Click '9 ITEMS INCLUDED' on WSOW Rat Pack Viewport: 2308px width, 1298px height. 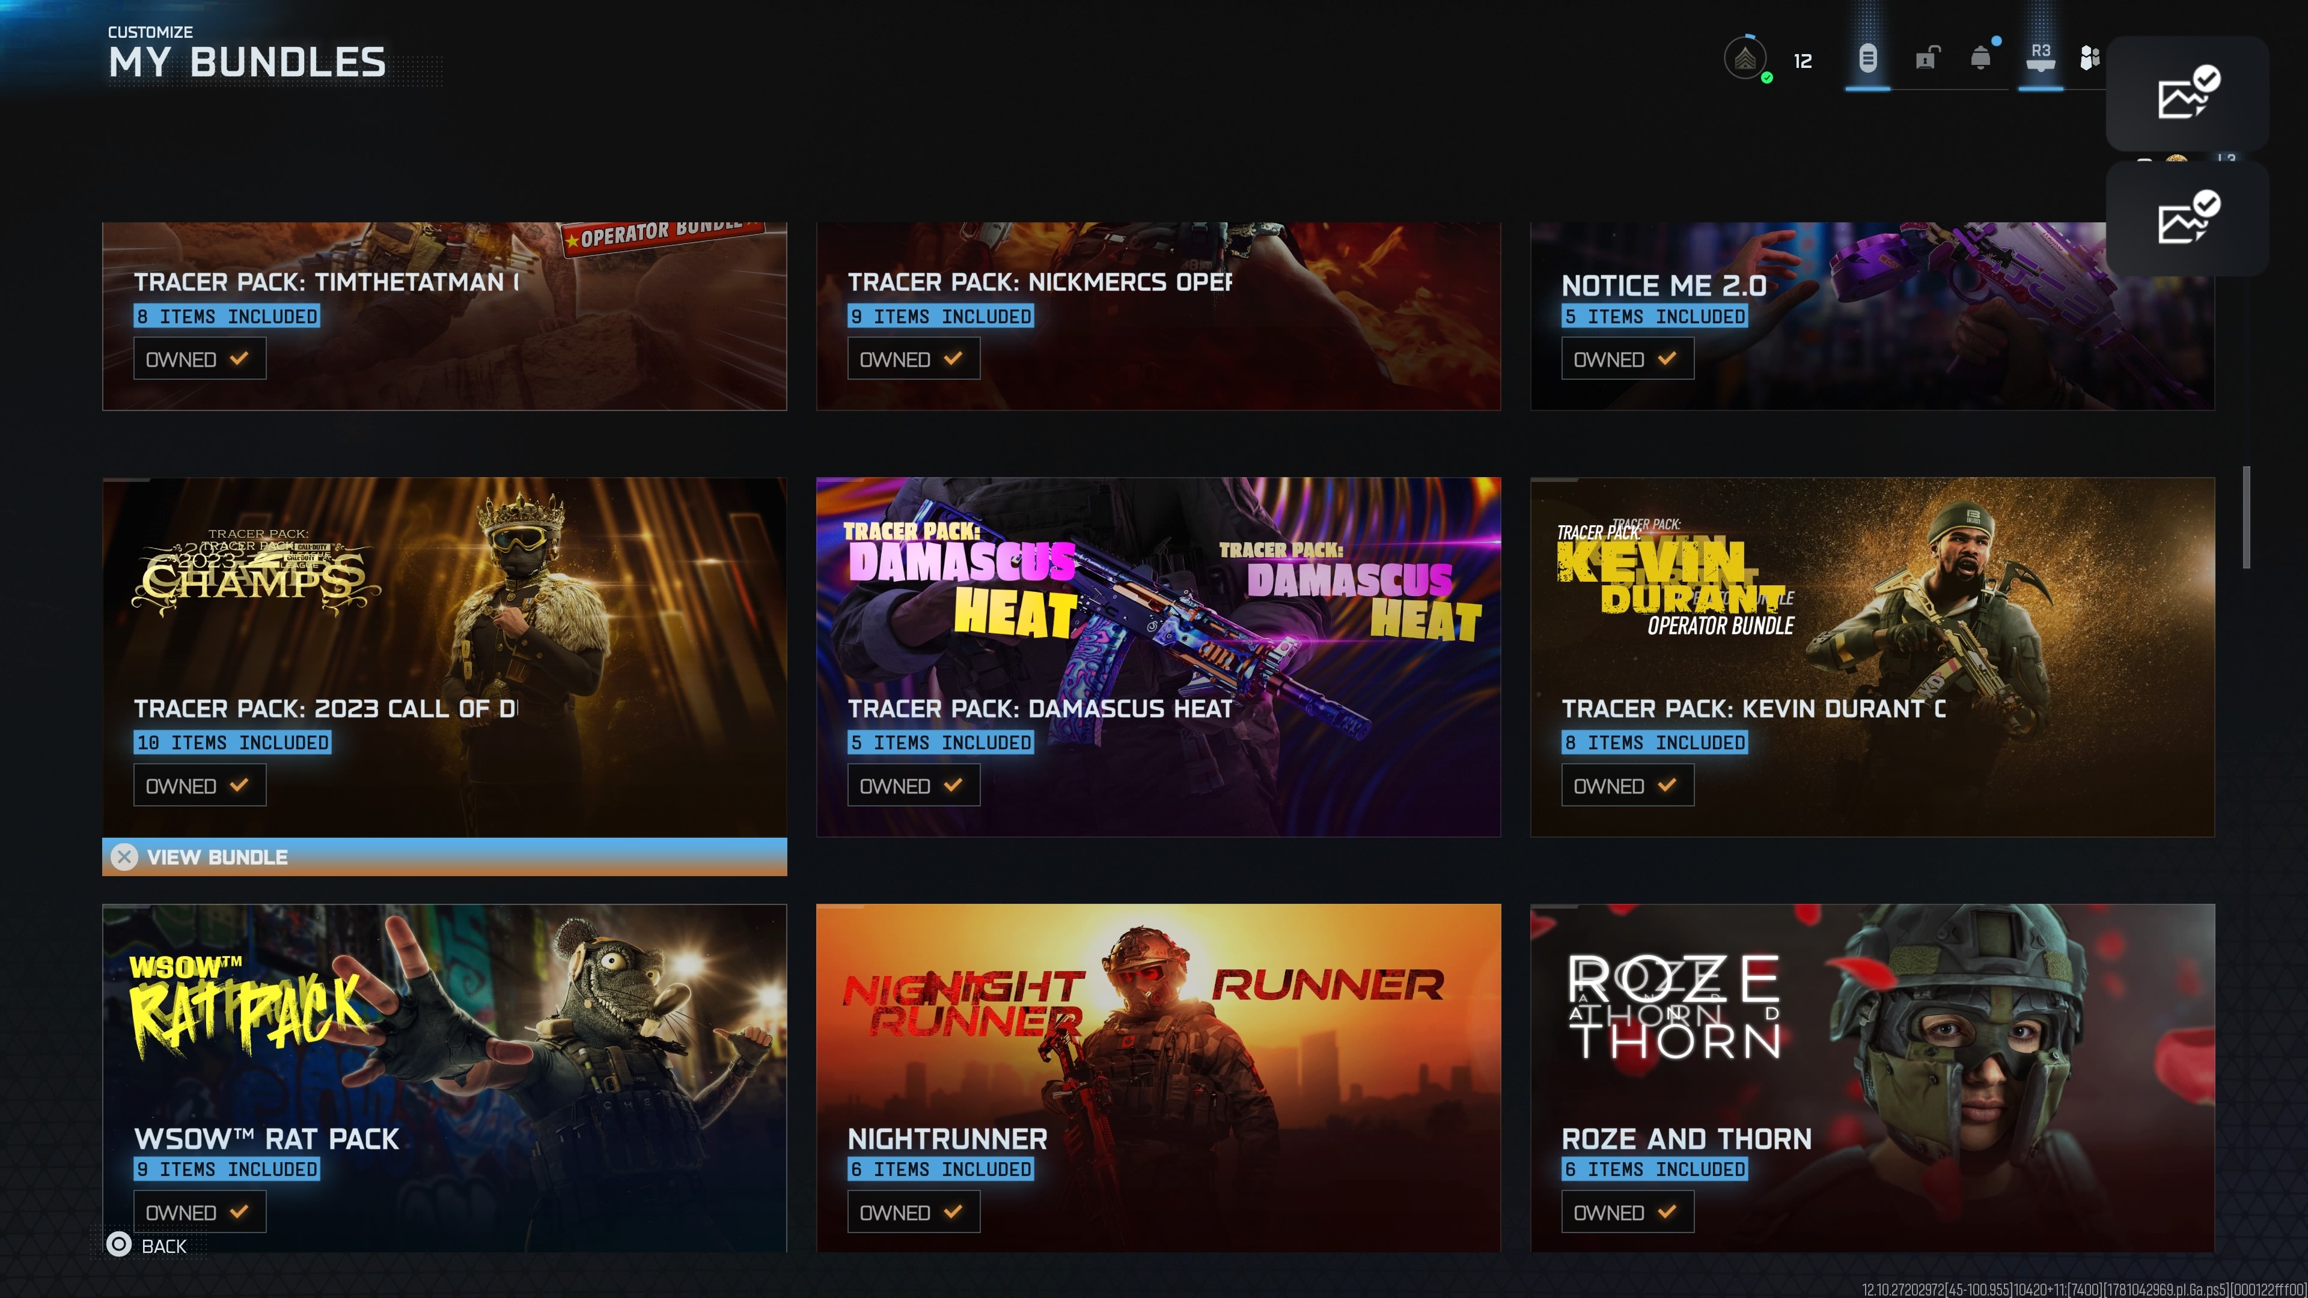[227, 1169]
